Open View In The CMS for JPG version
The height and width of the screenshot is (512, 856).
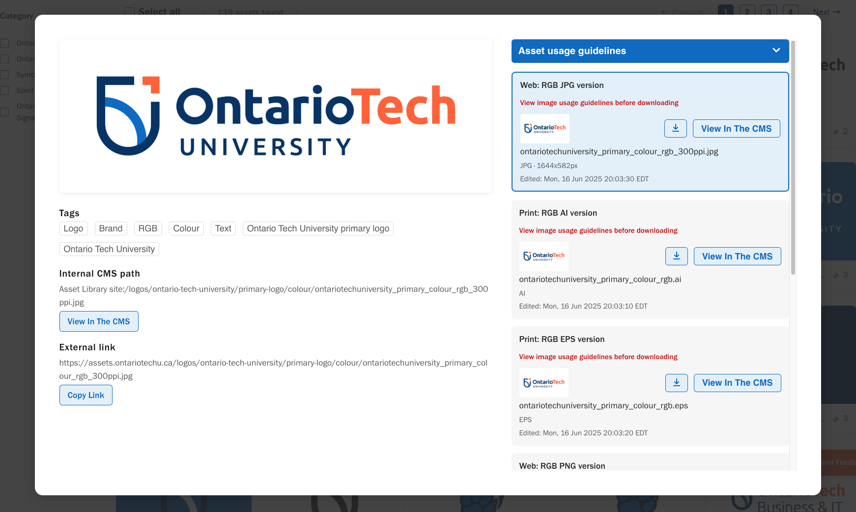click(x=737, y=128)
